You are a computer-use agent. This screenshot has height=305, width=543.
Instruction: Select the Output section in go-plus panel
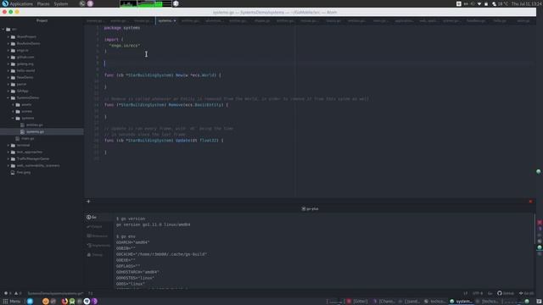coord(94,226)
